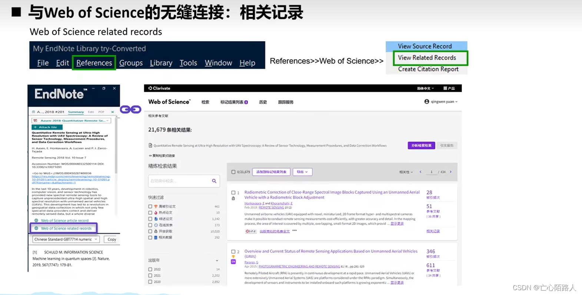The width and height of the screenshot is (582, 295).
Task: Open the Edit menu in EndNote
Action: [62, 63]
